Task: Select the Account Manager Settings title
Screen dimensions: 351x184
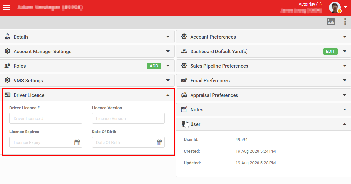Action: click(x=42, y=51)
